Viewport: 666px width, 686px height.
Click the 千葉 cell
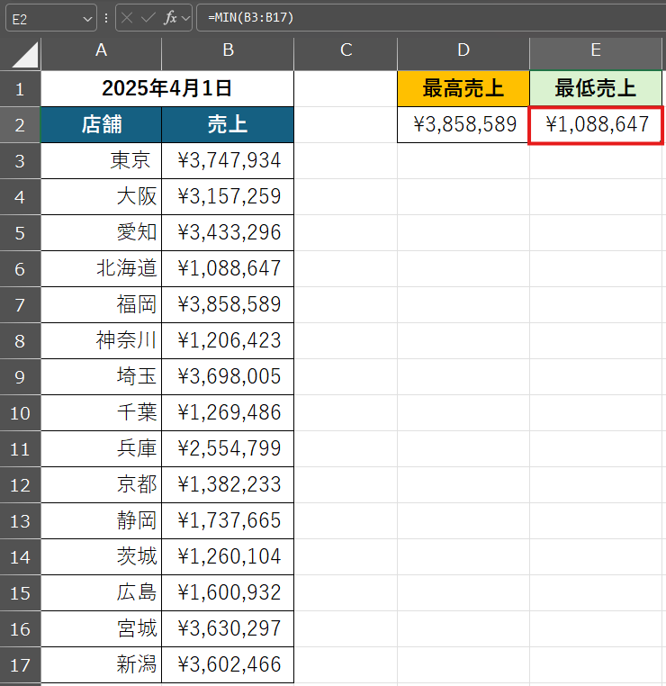click(x=102, y=413)
